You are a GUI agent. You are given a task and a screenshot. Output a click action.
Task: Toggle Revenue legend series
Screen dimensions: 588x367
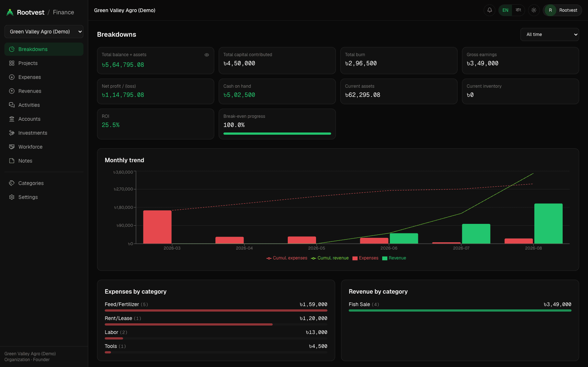(x=394, y=258)
